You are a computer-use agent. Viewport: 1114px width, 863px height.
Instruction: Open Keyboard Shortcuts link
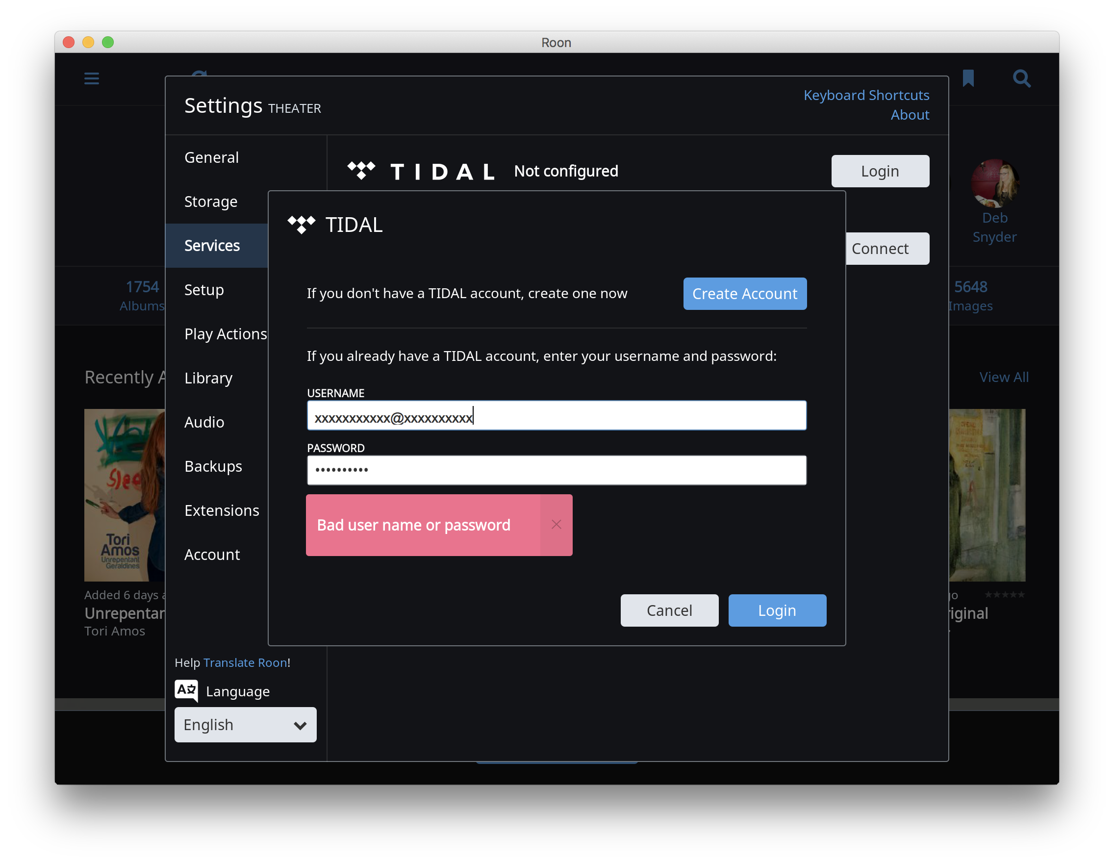pos(866,96)
